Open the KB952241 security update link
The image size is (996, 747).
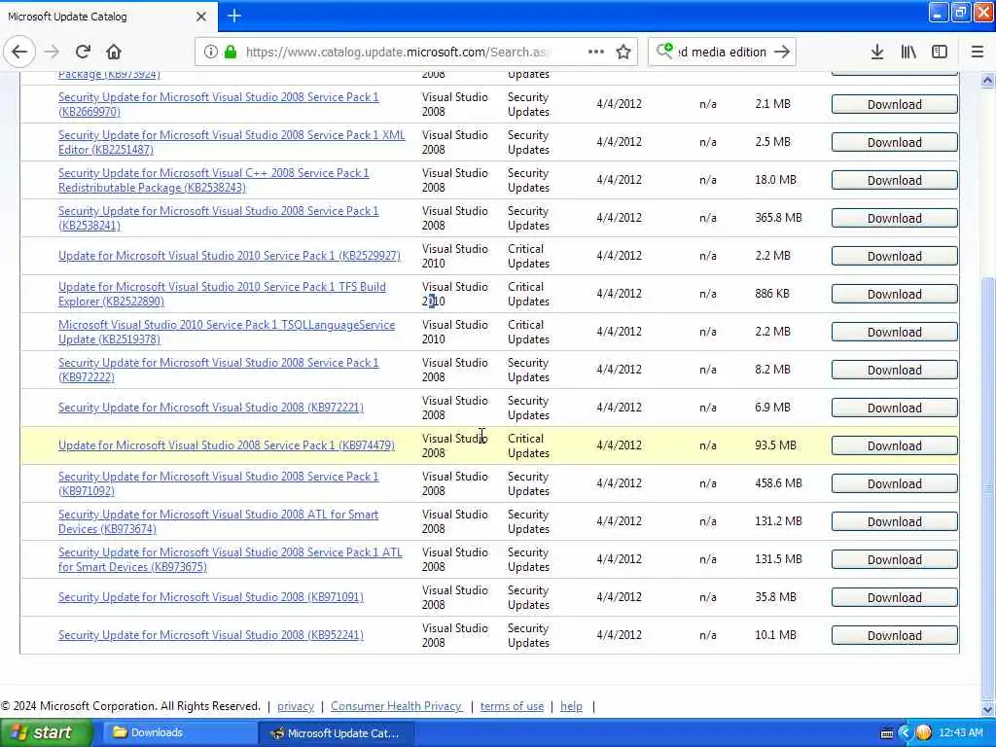click(x=211, y=635)
